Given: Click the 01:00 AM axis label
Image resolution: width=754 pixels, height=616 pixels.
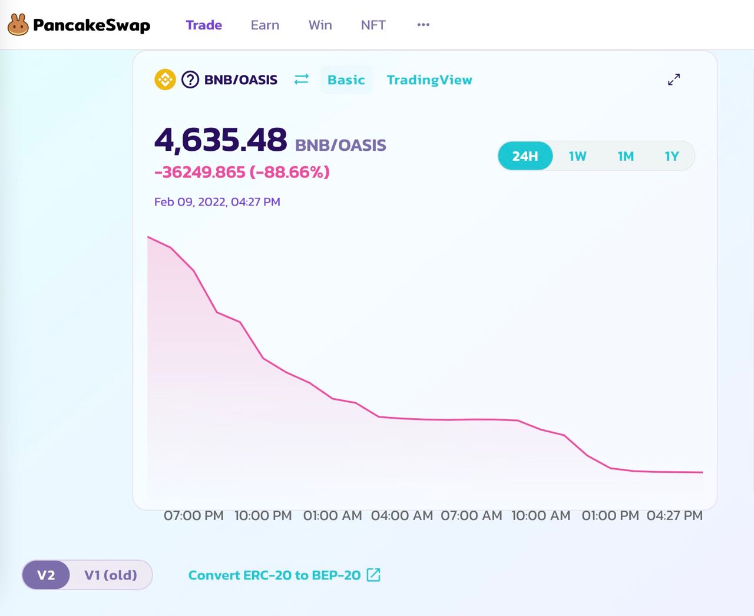Looking at the screenshot, I should 333,515.
